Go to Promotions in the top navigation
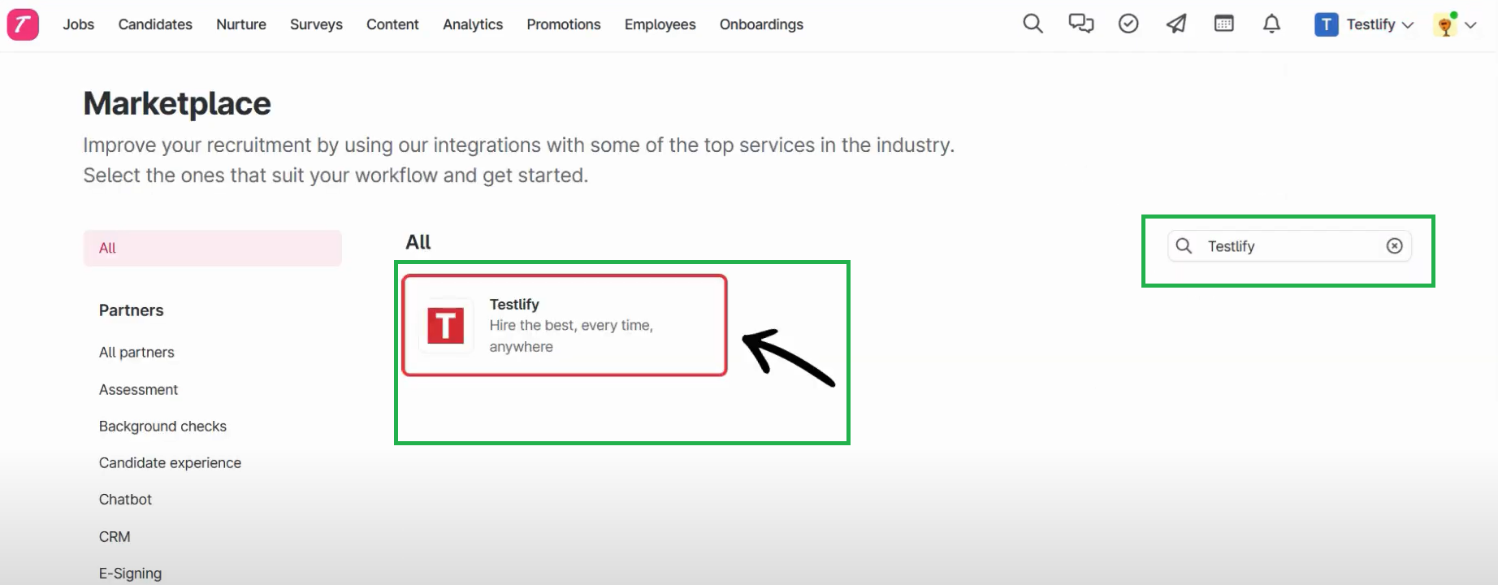1498x585 pixels. (564, 24)
